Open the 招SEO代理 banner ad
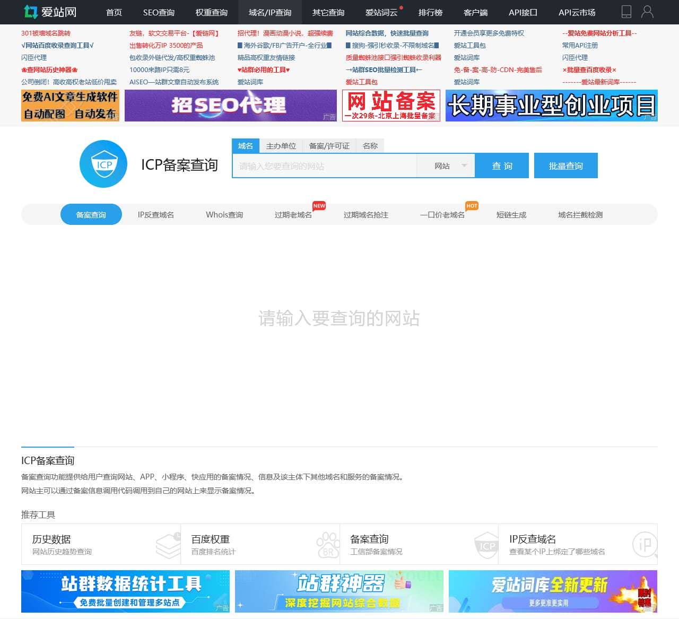Screen dimensions: 679x619 231,106
